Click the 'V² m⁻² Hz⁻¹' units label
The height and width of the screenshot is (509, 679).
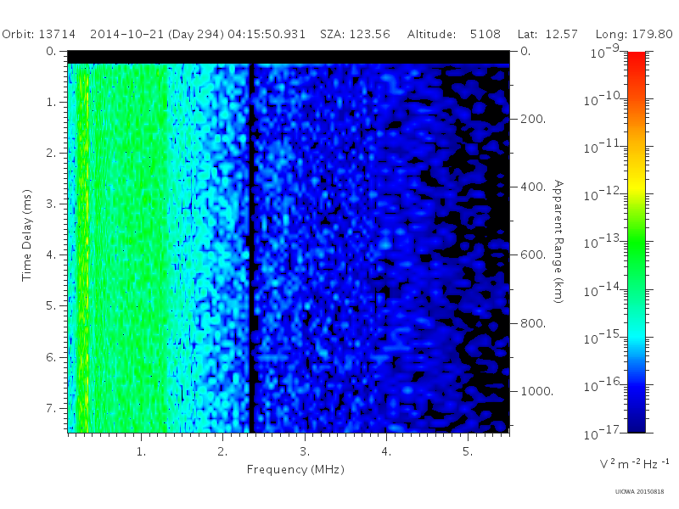click(634, 464)
